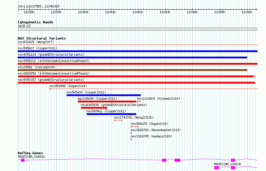Open the nsv545407 (Cooper2011) label
Image resolution: width=266 pixels, height=171 pixels.
pos(38,48)
